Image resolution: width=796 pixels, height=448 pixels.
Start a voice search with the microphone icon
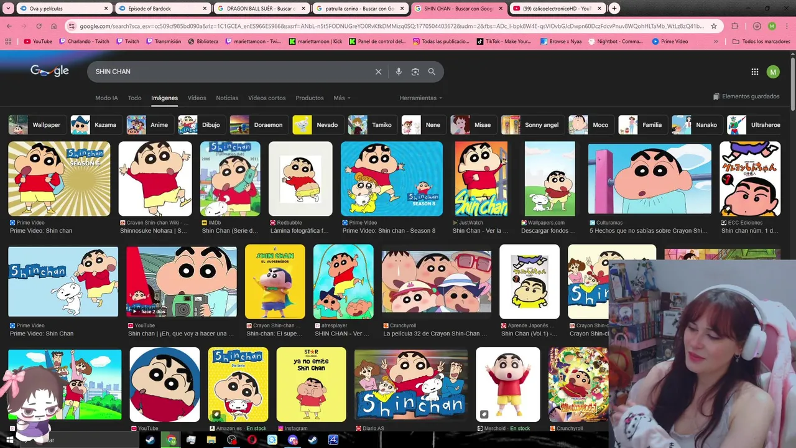tap(399, 72)
